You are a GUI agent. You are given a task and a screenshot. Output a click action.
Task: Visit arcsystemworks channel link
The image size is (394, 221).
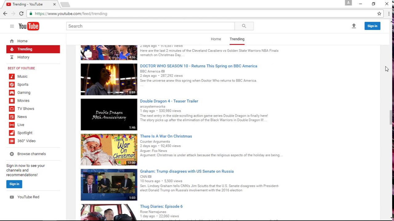point(153,107)
